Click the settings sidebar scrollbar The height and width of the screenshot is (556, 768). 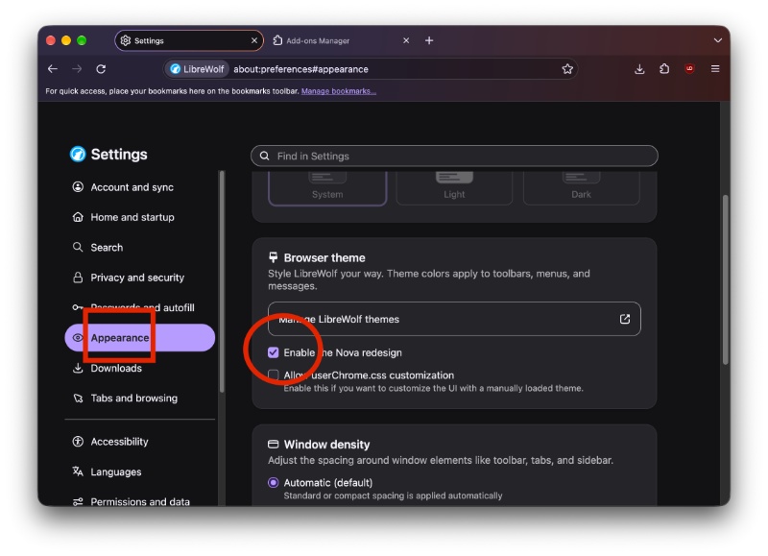222,281
